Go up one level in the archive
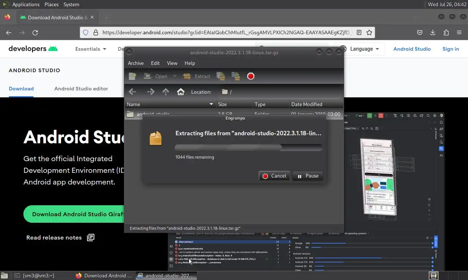This screenshot has height=280, width=468. (166, 92)
